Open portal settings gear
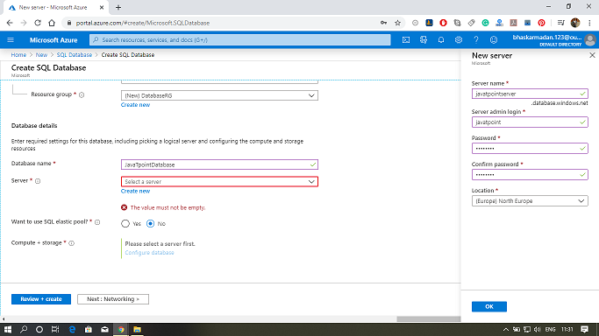Viewport: 599px width, 336px height. (459, 39)
